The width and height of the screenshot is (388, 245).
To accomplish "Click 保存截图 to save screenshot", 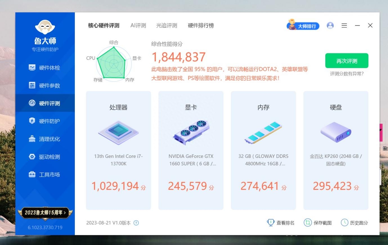I will click(318, 223).
